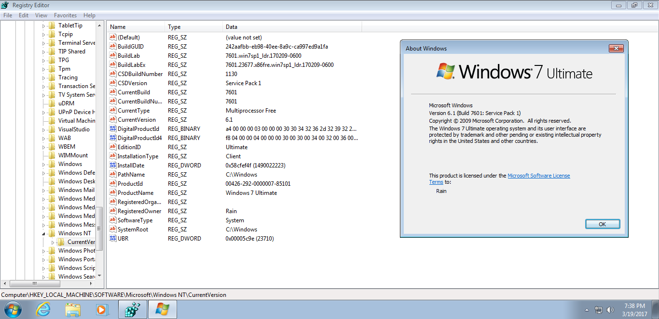Collapse the Windows NT registry key
This screenshot has width=659, height=319.
pyautogui.click(x=43, y=233)
